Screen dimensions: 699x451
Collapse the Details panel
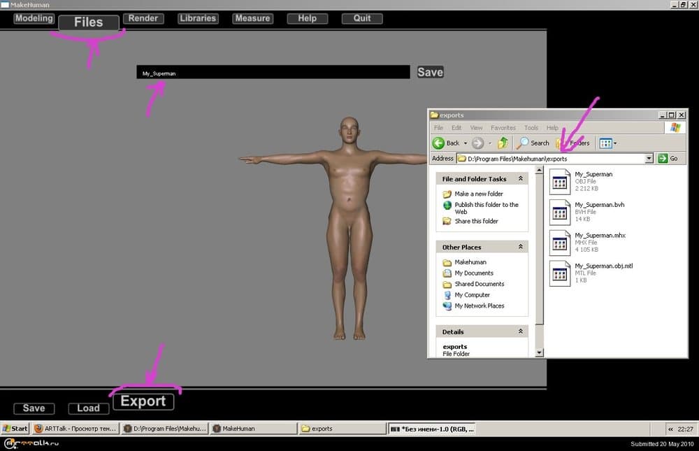(520, 331)
